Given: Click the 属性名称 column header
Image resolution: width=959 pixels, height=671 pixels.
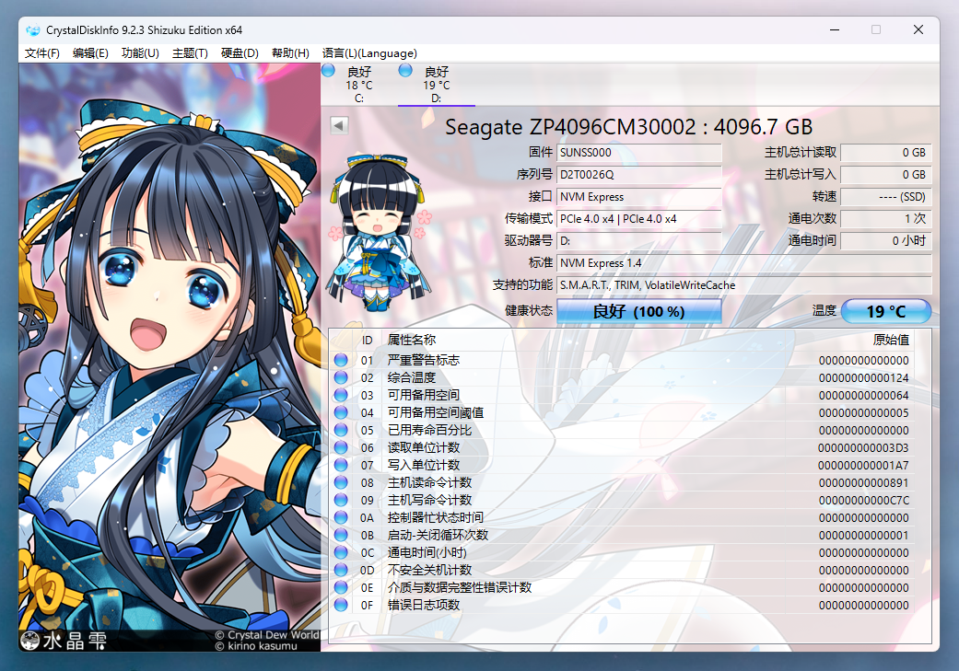Looking at the screenshot, I should pyautogui.click(x=584, y=341).
